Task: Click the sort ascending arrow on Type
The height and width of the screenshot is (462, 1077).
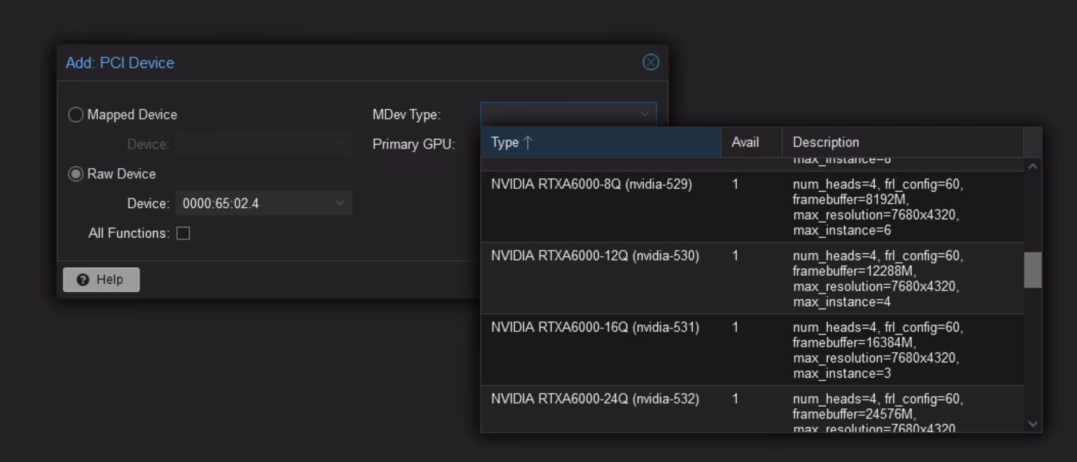Action: click(x=528, y=142)
